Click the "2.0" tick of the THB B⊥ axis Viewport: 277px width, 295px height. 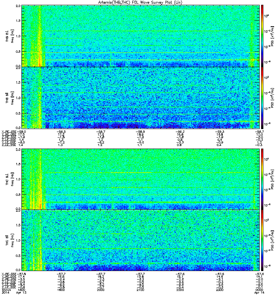click(18, 6)
